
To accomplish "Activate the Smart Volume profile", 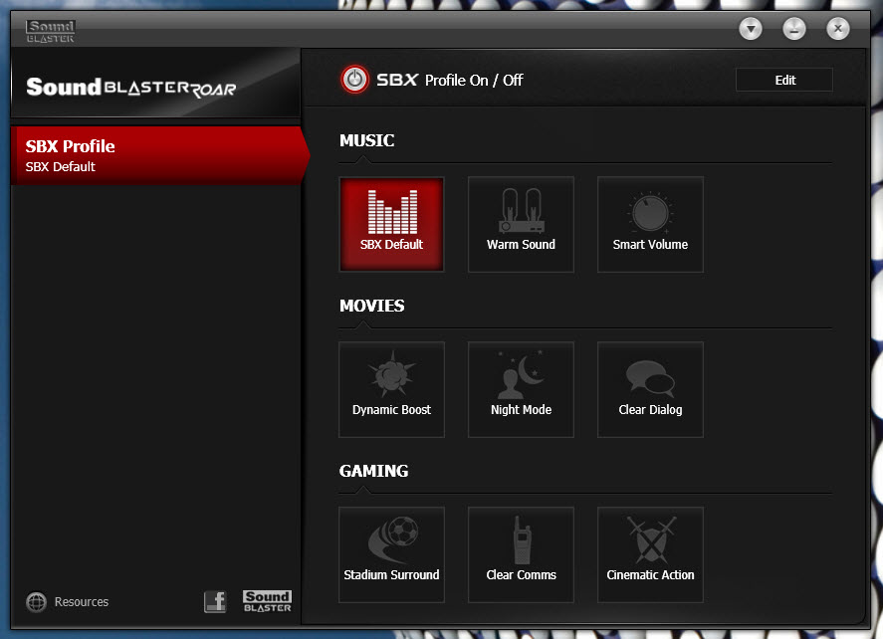I will [x=650, y=224].
